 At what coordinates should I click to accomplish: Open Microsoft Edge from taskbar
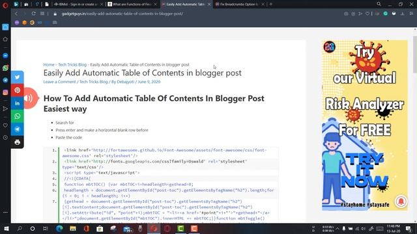pyautogui.click(x=59, y=228)
